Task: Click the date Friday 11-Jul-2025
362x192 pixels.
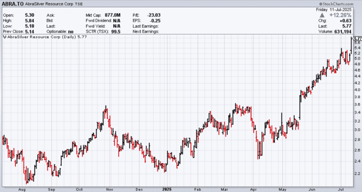Action: tap(333, 10)
